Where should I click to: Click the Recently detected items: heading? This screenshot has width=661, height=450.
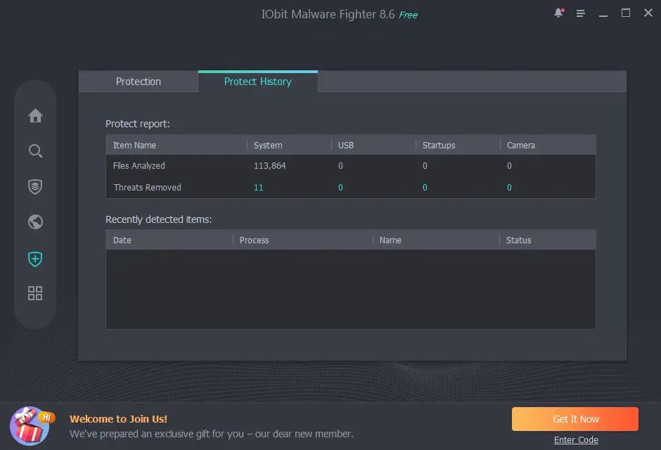[x=158, y=219]
